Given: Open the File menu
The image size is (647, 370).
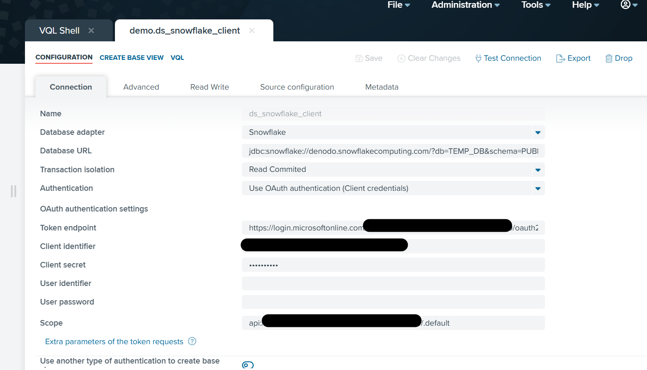Looking at the screenshot, I should [399, 5].
